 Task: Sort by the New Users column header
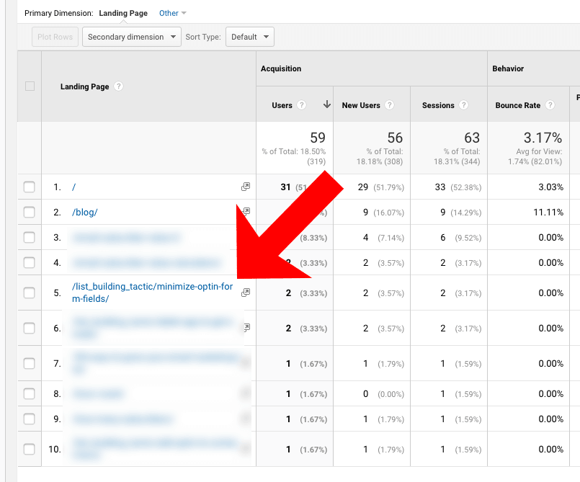pos(361,105)
